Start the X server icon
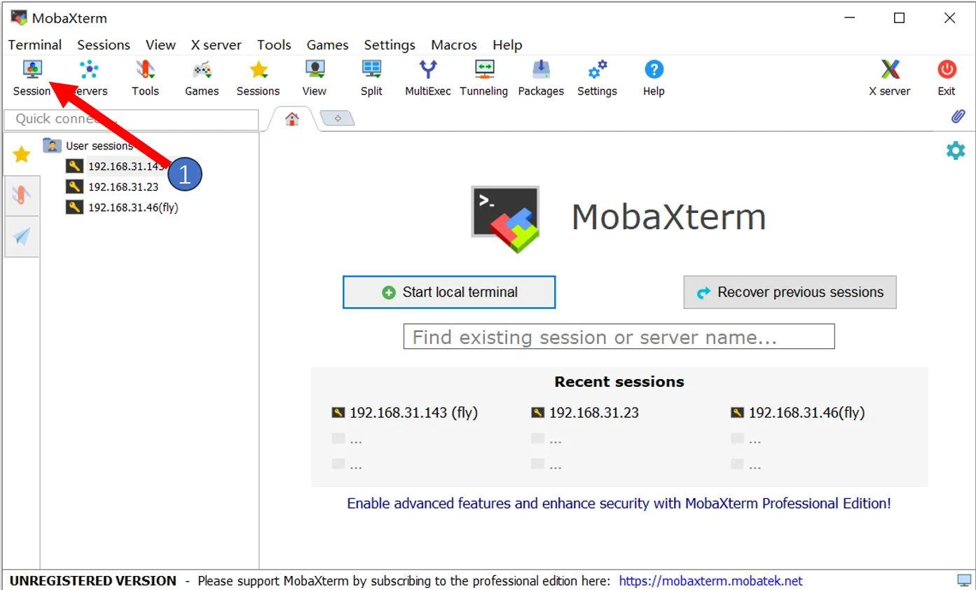The width and height of the screenshot is (976, 590). [889, 77]
